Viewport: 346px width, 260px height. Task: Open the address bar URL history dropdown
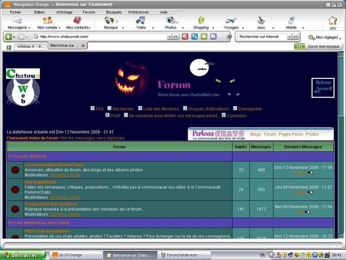[x=170, y=37]
